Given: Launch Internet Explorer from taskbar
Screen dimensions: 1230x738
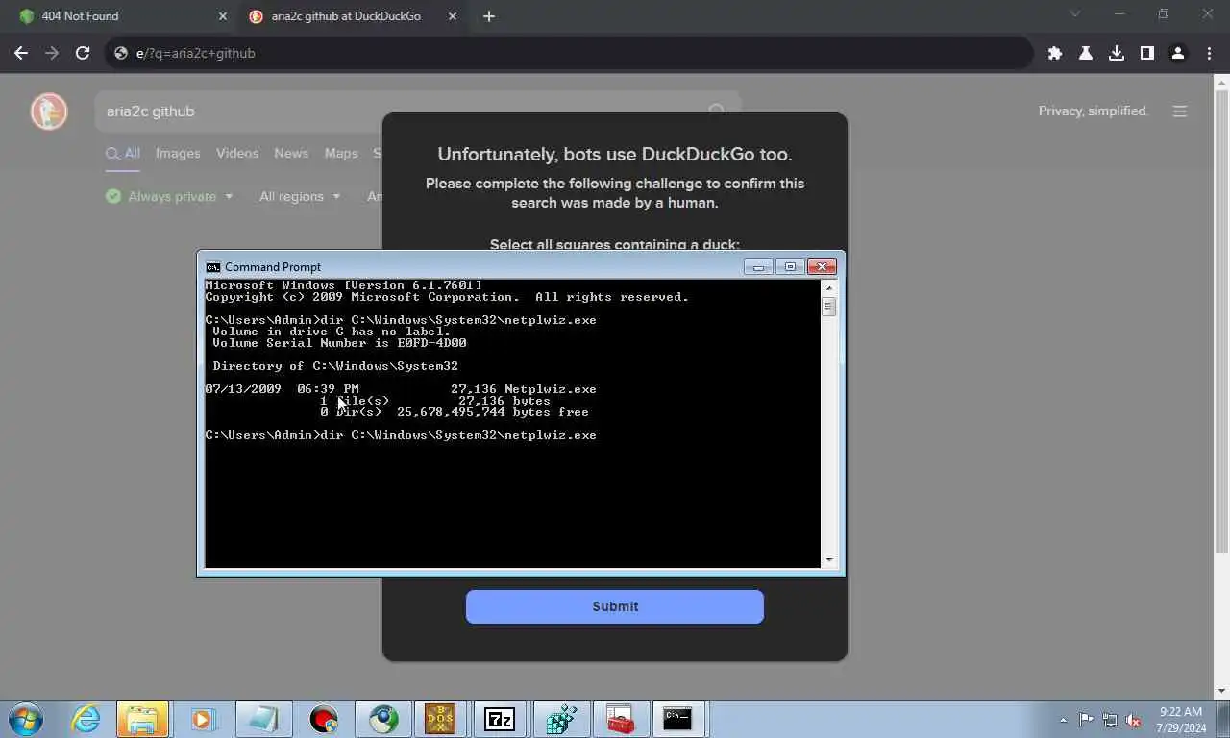Looking at the screenshot, I should point(86,719).
